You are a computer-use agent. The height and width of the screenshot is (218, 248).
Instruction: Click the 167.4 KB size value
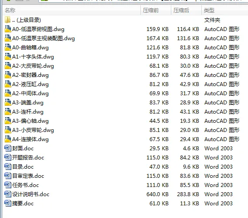tap(157, 38)
